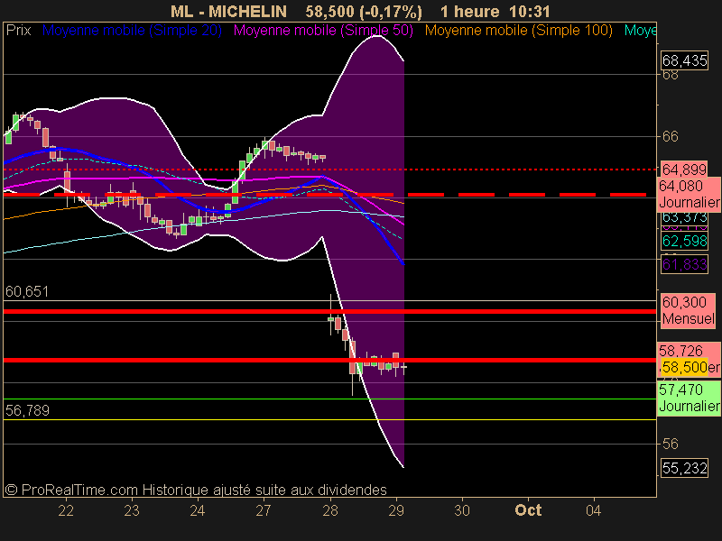Select the "Prix" legend label
The width and height of the screenshot is (722, 541).
(18, 31)
